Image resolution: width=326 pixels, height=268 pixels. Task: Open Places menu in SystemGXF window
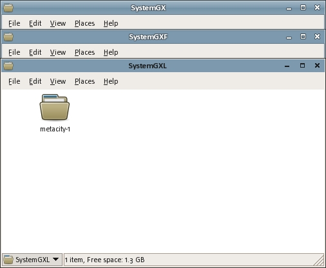[84, 52]
